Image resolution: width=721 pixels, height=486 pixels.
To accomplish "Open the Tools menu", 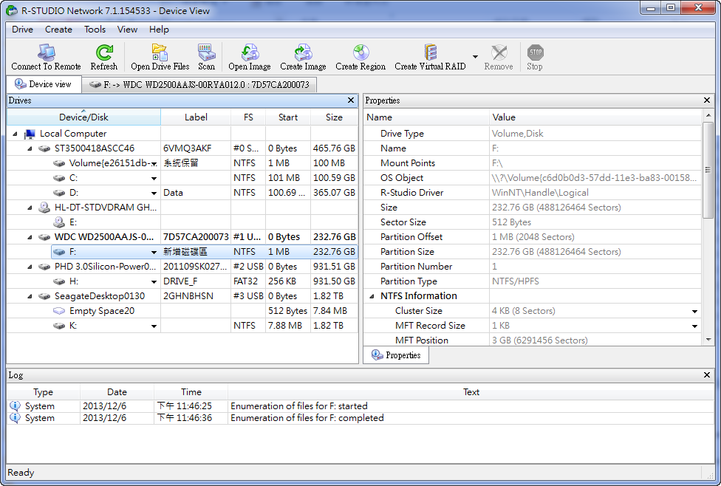I will [x=95, y=30].
